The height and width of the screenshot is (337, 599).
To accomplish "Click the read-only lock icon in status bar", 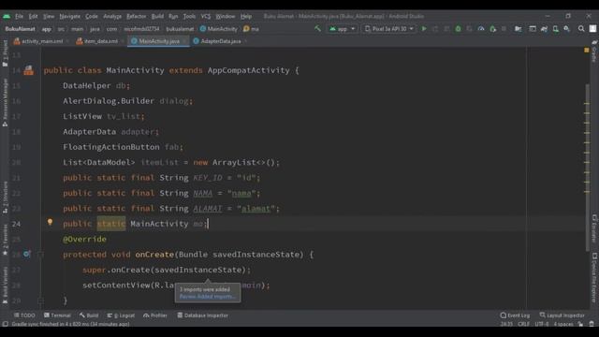I will [580, 324].
